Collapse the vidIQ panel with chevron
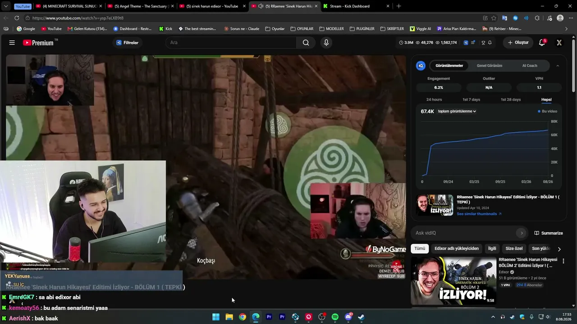Viewport: 577px width, 324px height. 558,66
